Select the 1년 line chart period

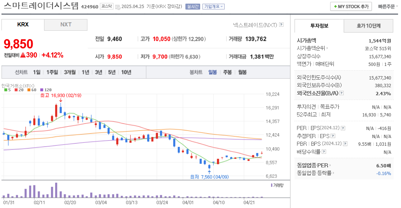86,73
